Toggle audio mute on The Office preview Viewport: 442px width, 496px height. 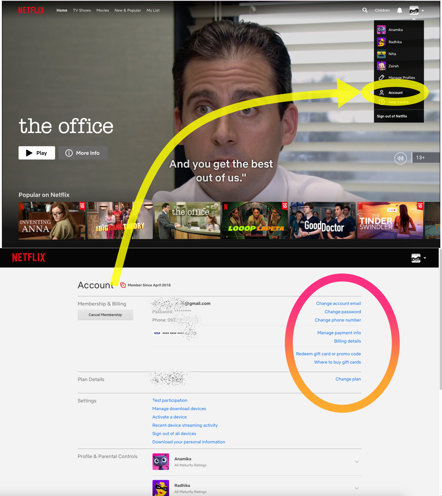(x=400, y=158)
